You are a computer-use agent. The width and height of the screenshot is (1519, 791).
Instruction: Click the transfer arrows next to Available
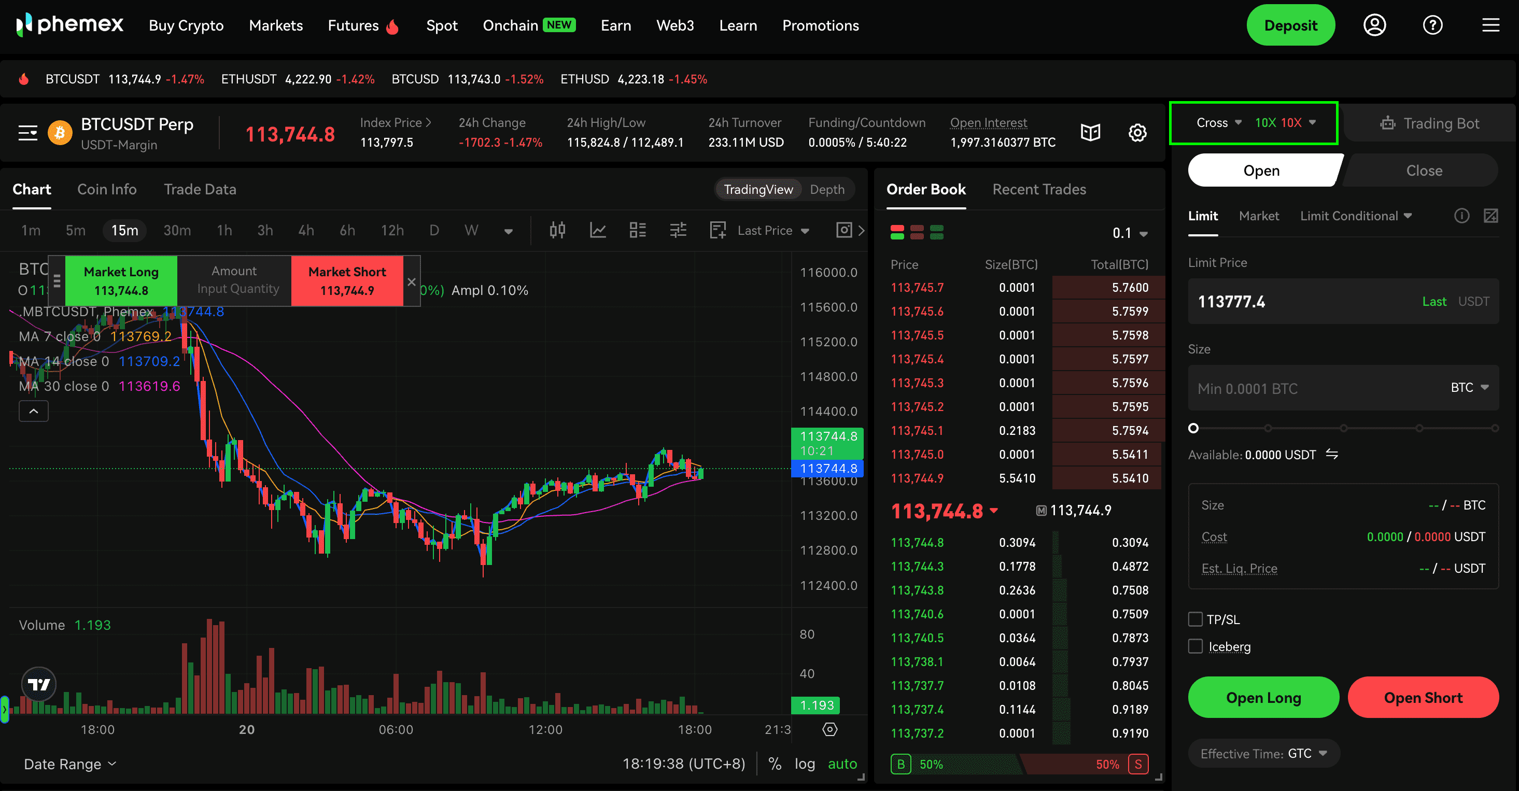pos(1332,454)
